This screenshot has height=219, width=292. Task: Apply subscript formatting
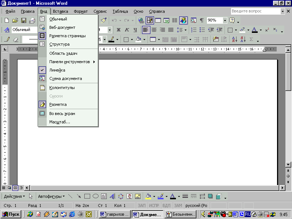[x=275, y=30]
